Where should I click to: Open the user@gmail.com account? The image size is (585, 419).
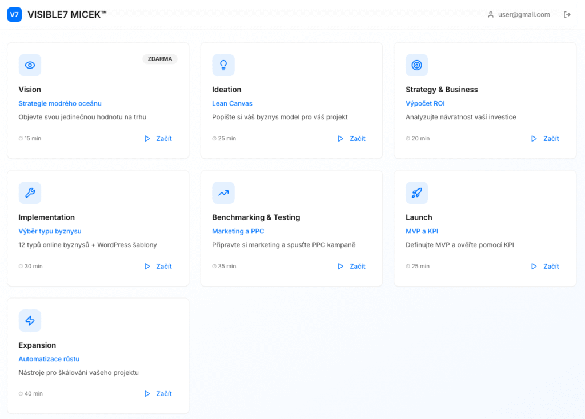coord(519,15)
